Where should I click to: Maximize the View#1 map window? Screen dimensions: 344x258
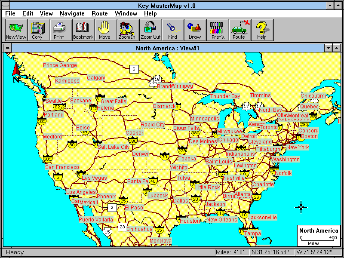click(x=337, y=48)
